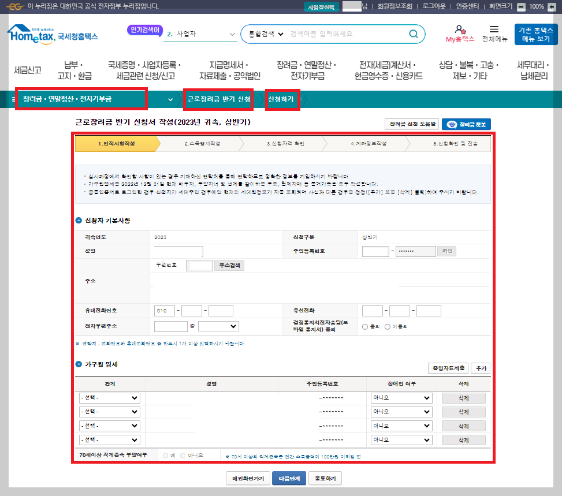
Task: Decrease screen size with minus icon
Action: tap(522, 7)
